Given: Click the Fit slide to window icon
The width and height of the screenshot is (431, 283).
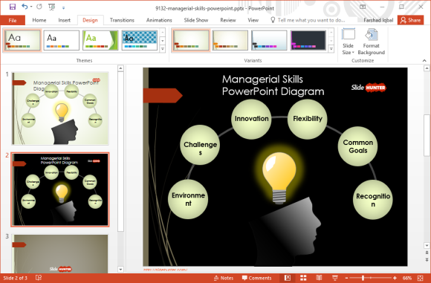Looking at the screenshot, I should pyautogui.click(x=421, y=278).
